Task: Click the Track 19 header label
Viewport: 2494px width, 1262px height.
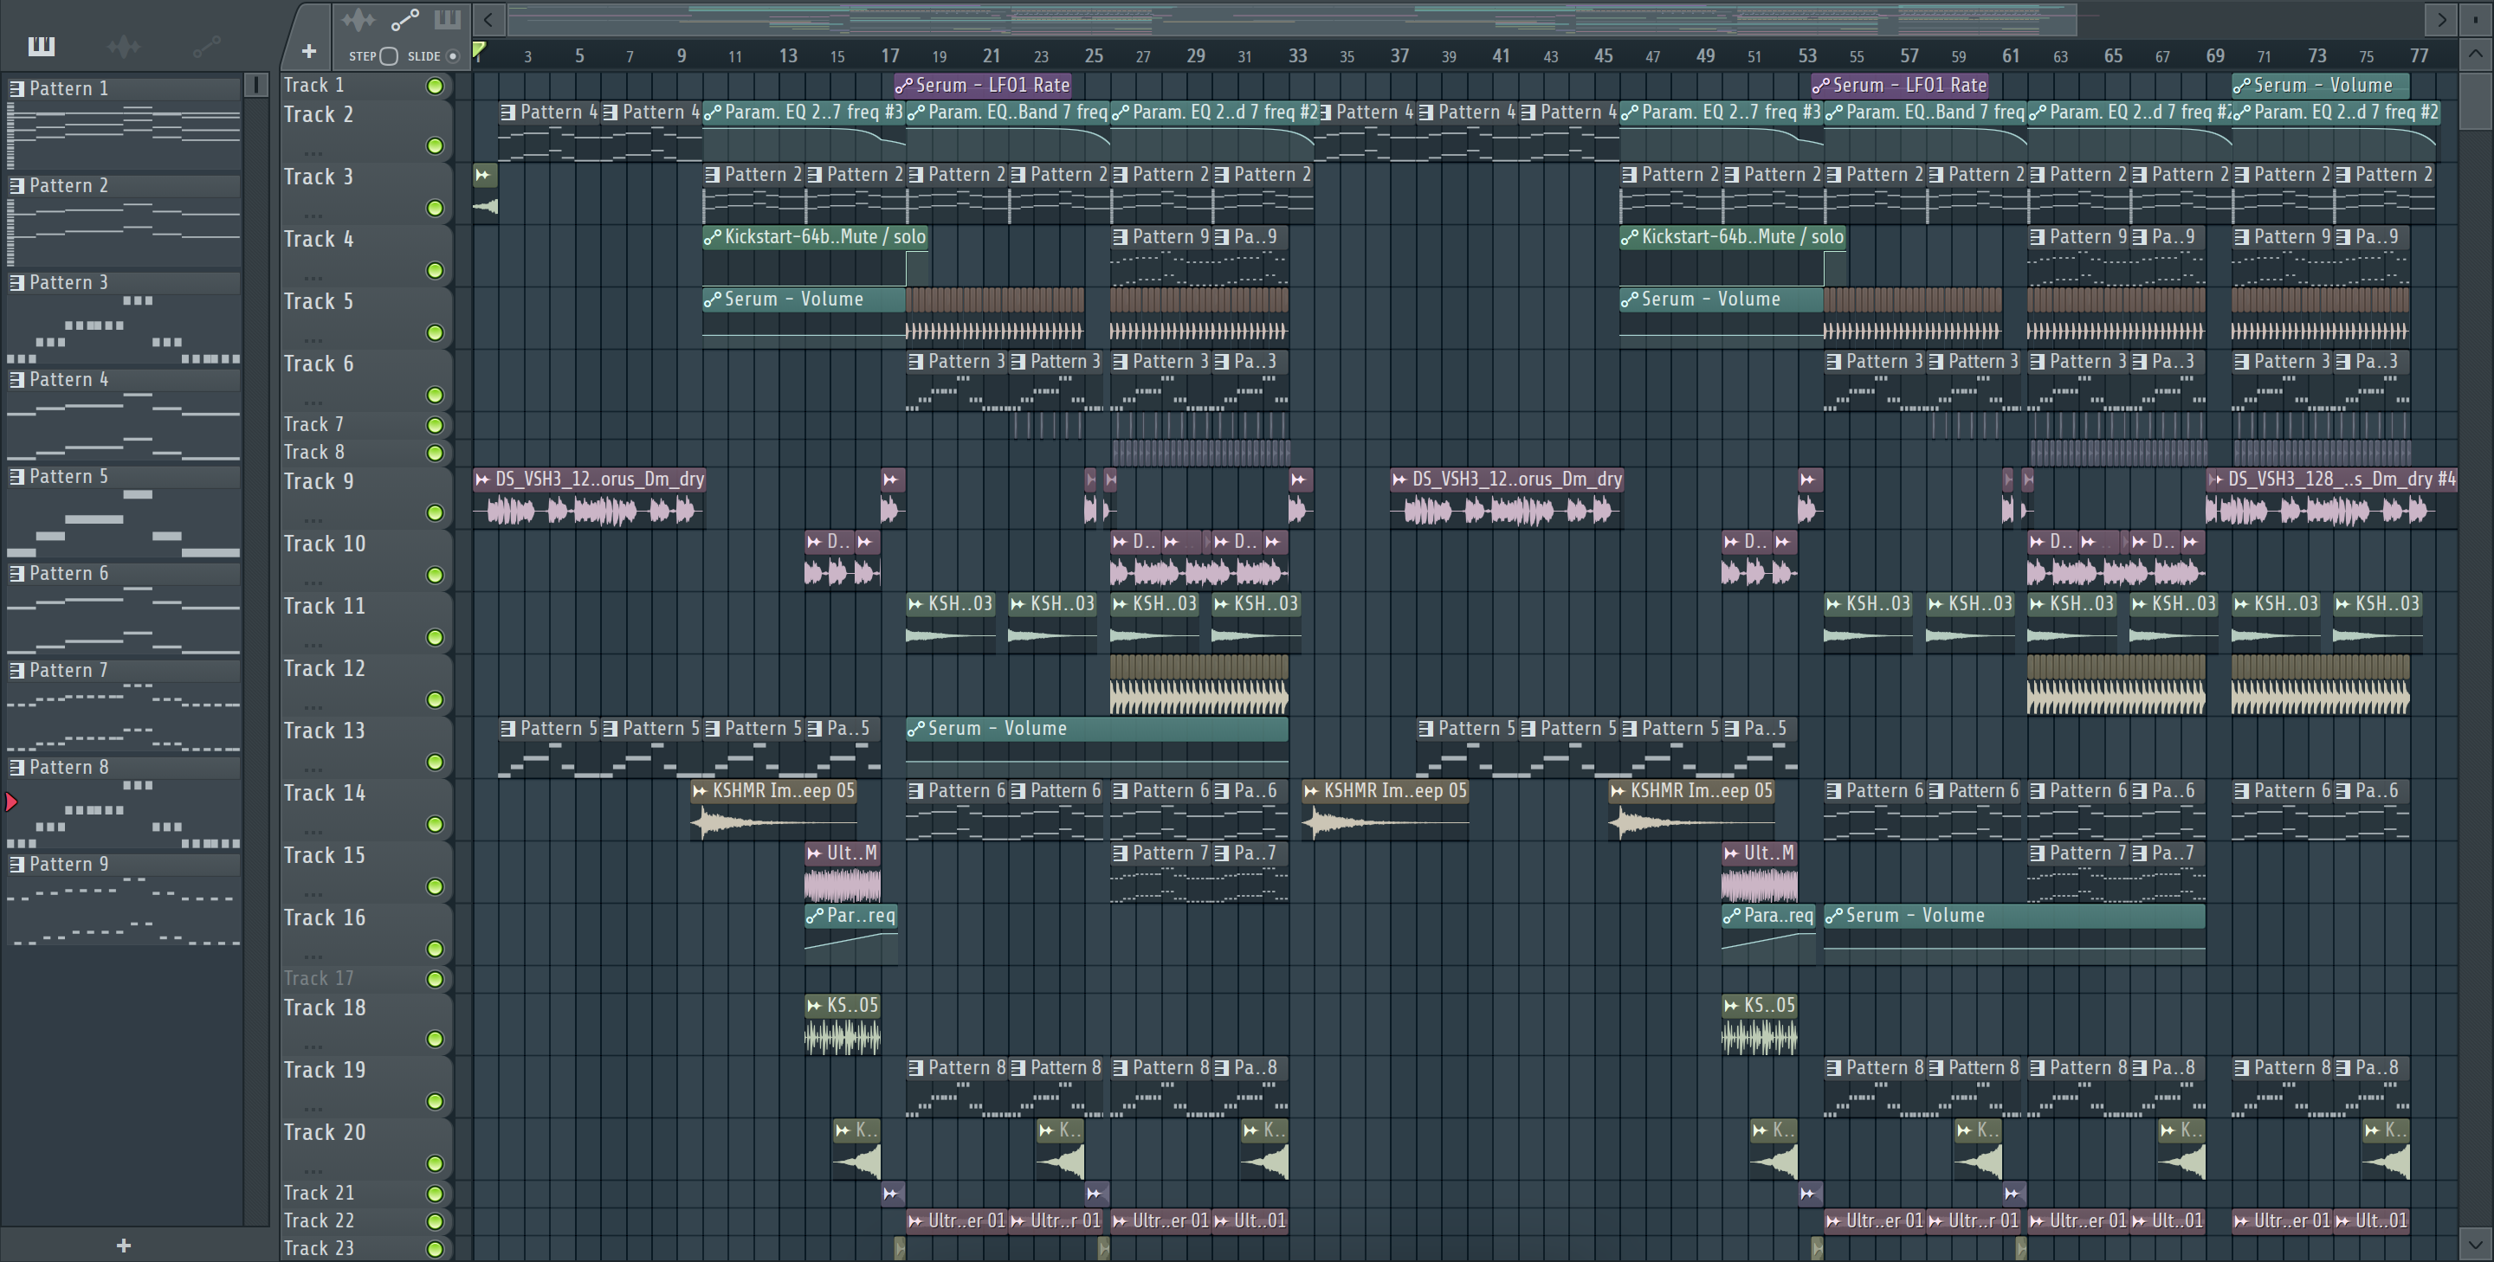Action: (325, 1069)
